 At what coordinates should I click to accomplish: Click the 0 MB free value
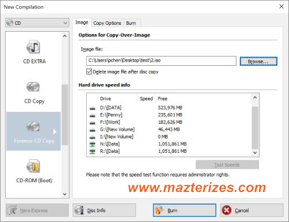click(163, 137)
